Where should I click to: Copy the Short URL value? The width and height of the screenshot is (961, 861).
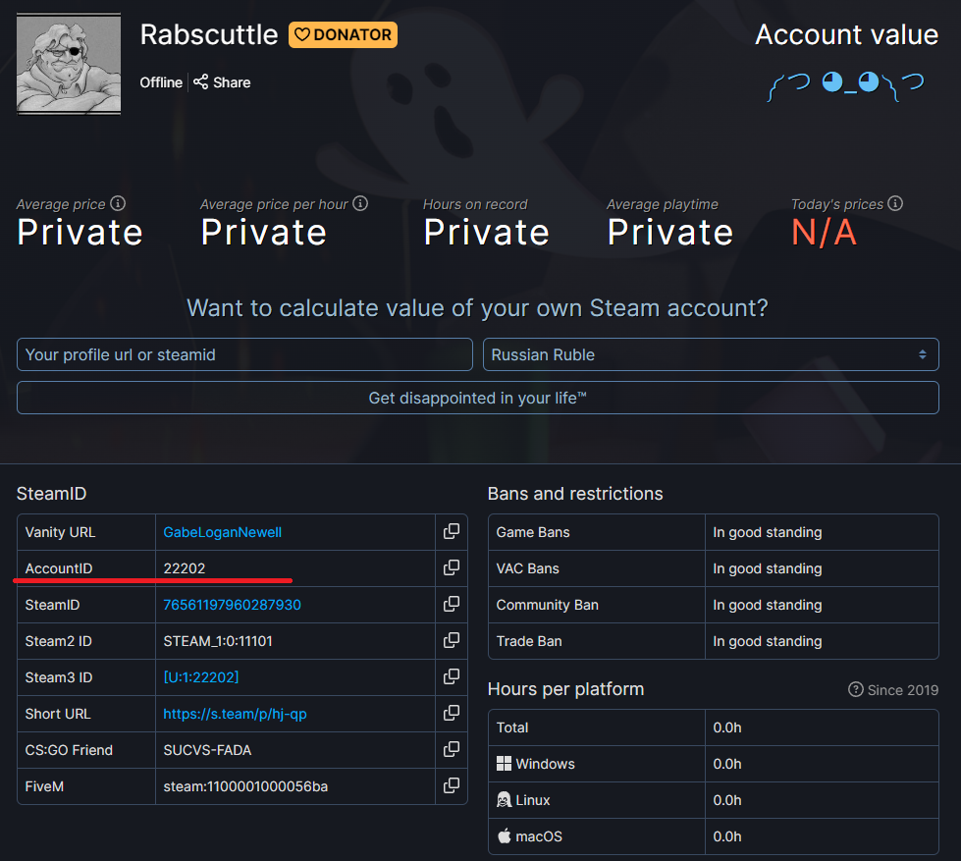[452, 713]
